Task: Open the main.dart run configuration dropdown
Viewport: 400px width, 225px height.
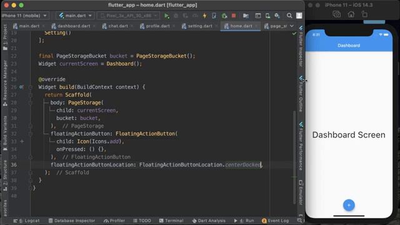Action: pyautogui.click(x=75, y=16)
